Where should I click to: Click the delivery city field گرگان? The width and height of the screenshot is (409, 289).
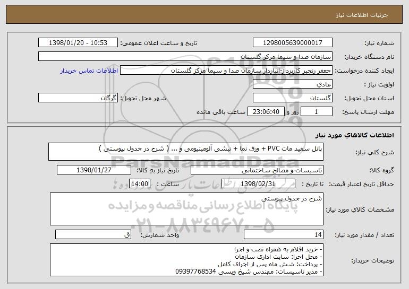(78, 98)
